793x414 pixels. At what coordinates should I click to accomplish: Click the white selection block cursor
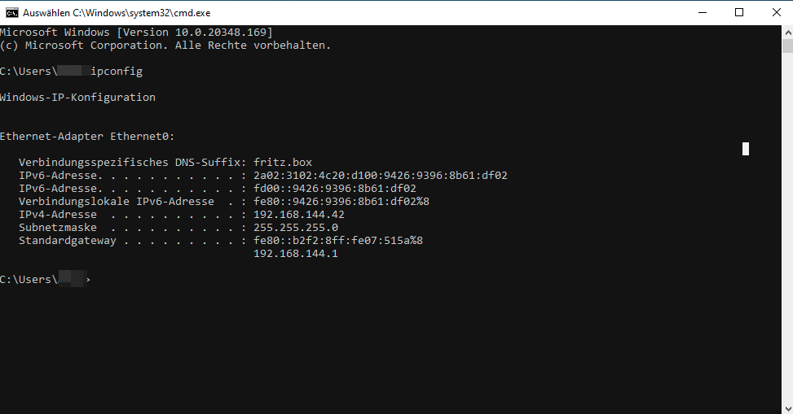(746, 149)
